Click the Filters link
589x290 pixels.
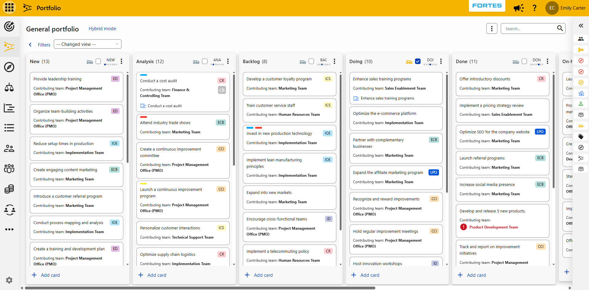pos(44,45)
